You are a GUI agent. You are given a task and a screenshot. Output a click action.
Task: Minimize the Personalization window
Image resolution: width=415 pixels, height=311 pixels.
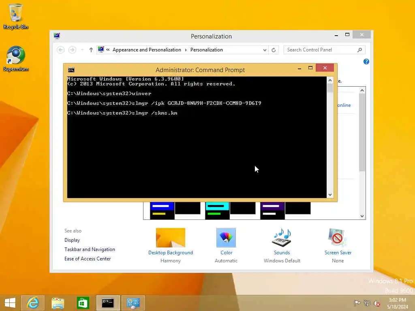click(x=336, y=35)
